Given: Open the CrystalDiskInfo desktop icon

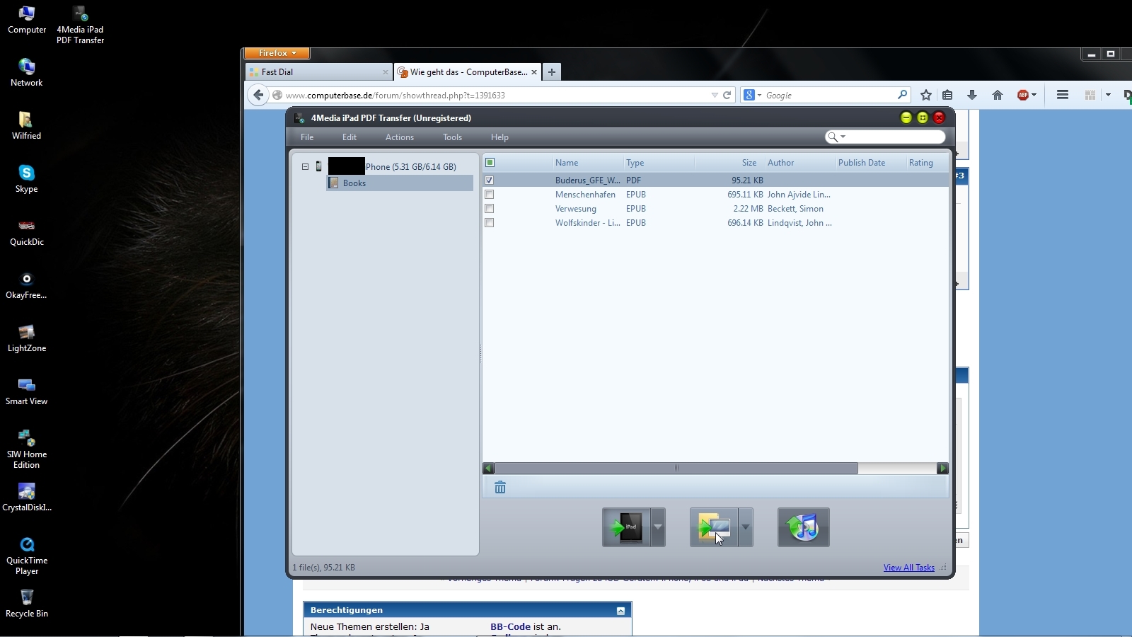Looking at the screenshot, I should click(x=27, y=497).
